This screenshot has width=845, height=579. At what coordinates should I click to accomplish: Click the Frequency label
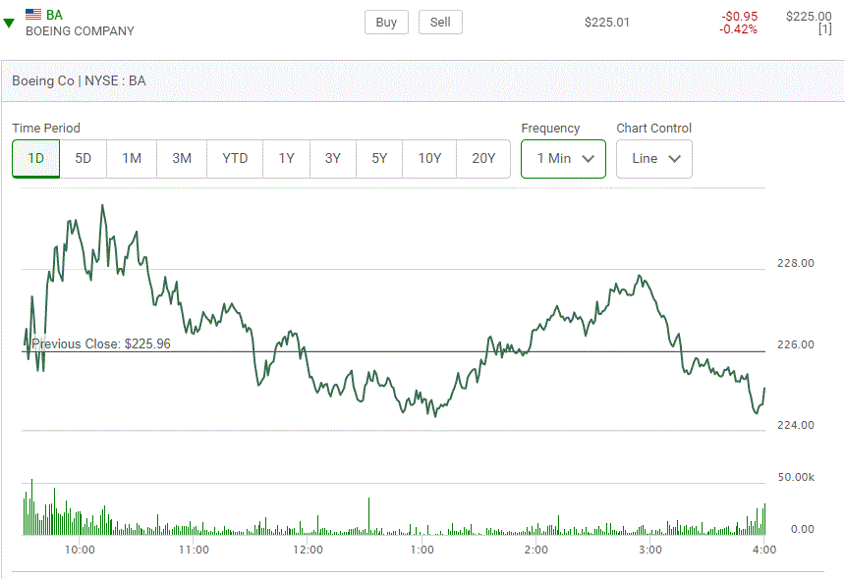pos(550,129)
